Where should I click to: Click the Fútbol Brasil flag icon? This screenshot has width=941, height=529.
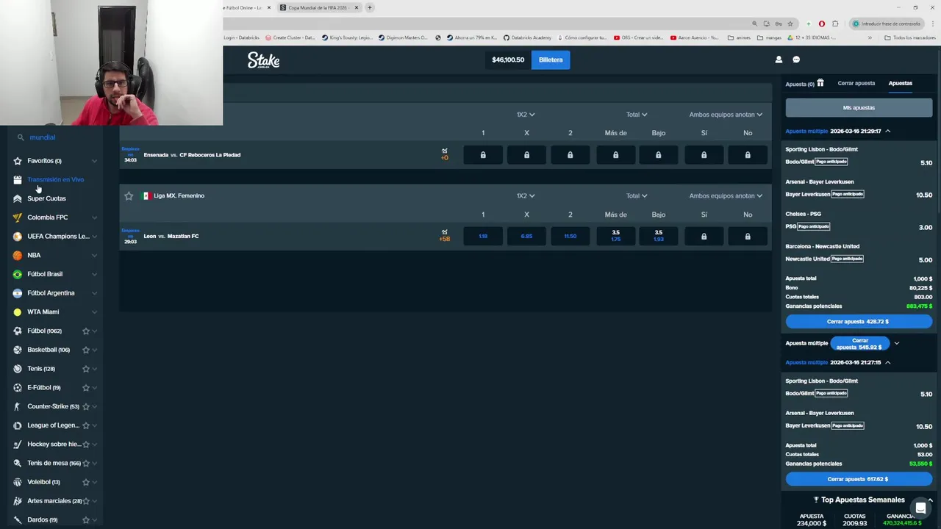[x=18, y=274]
